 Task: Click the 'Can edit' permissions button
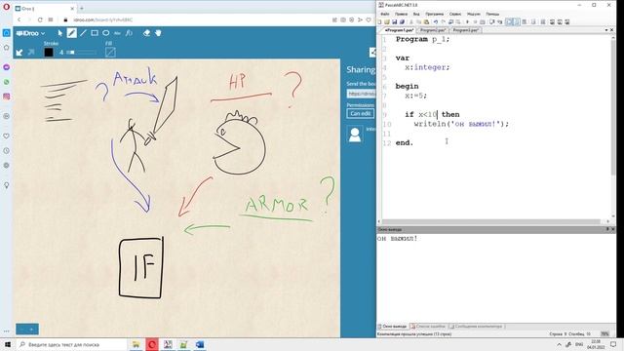point(361,113)
